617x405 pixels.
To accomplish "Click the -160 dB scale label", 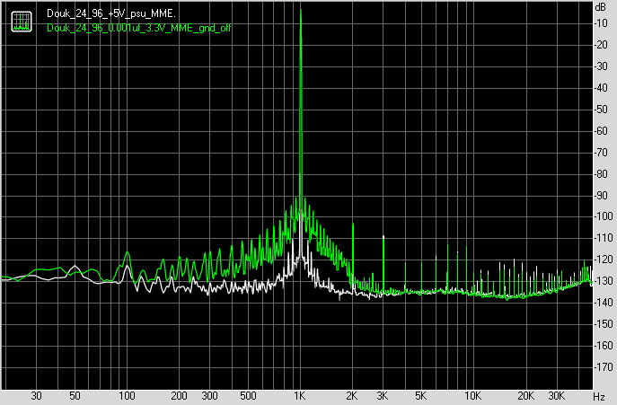I will 604,345.
